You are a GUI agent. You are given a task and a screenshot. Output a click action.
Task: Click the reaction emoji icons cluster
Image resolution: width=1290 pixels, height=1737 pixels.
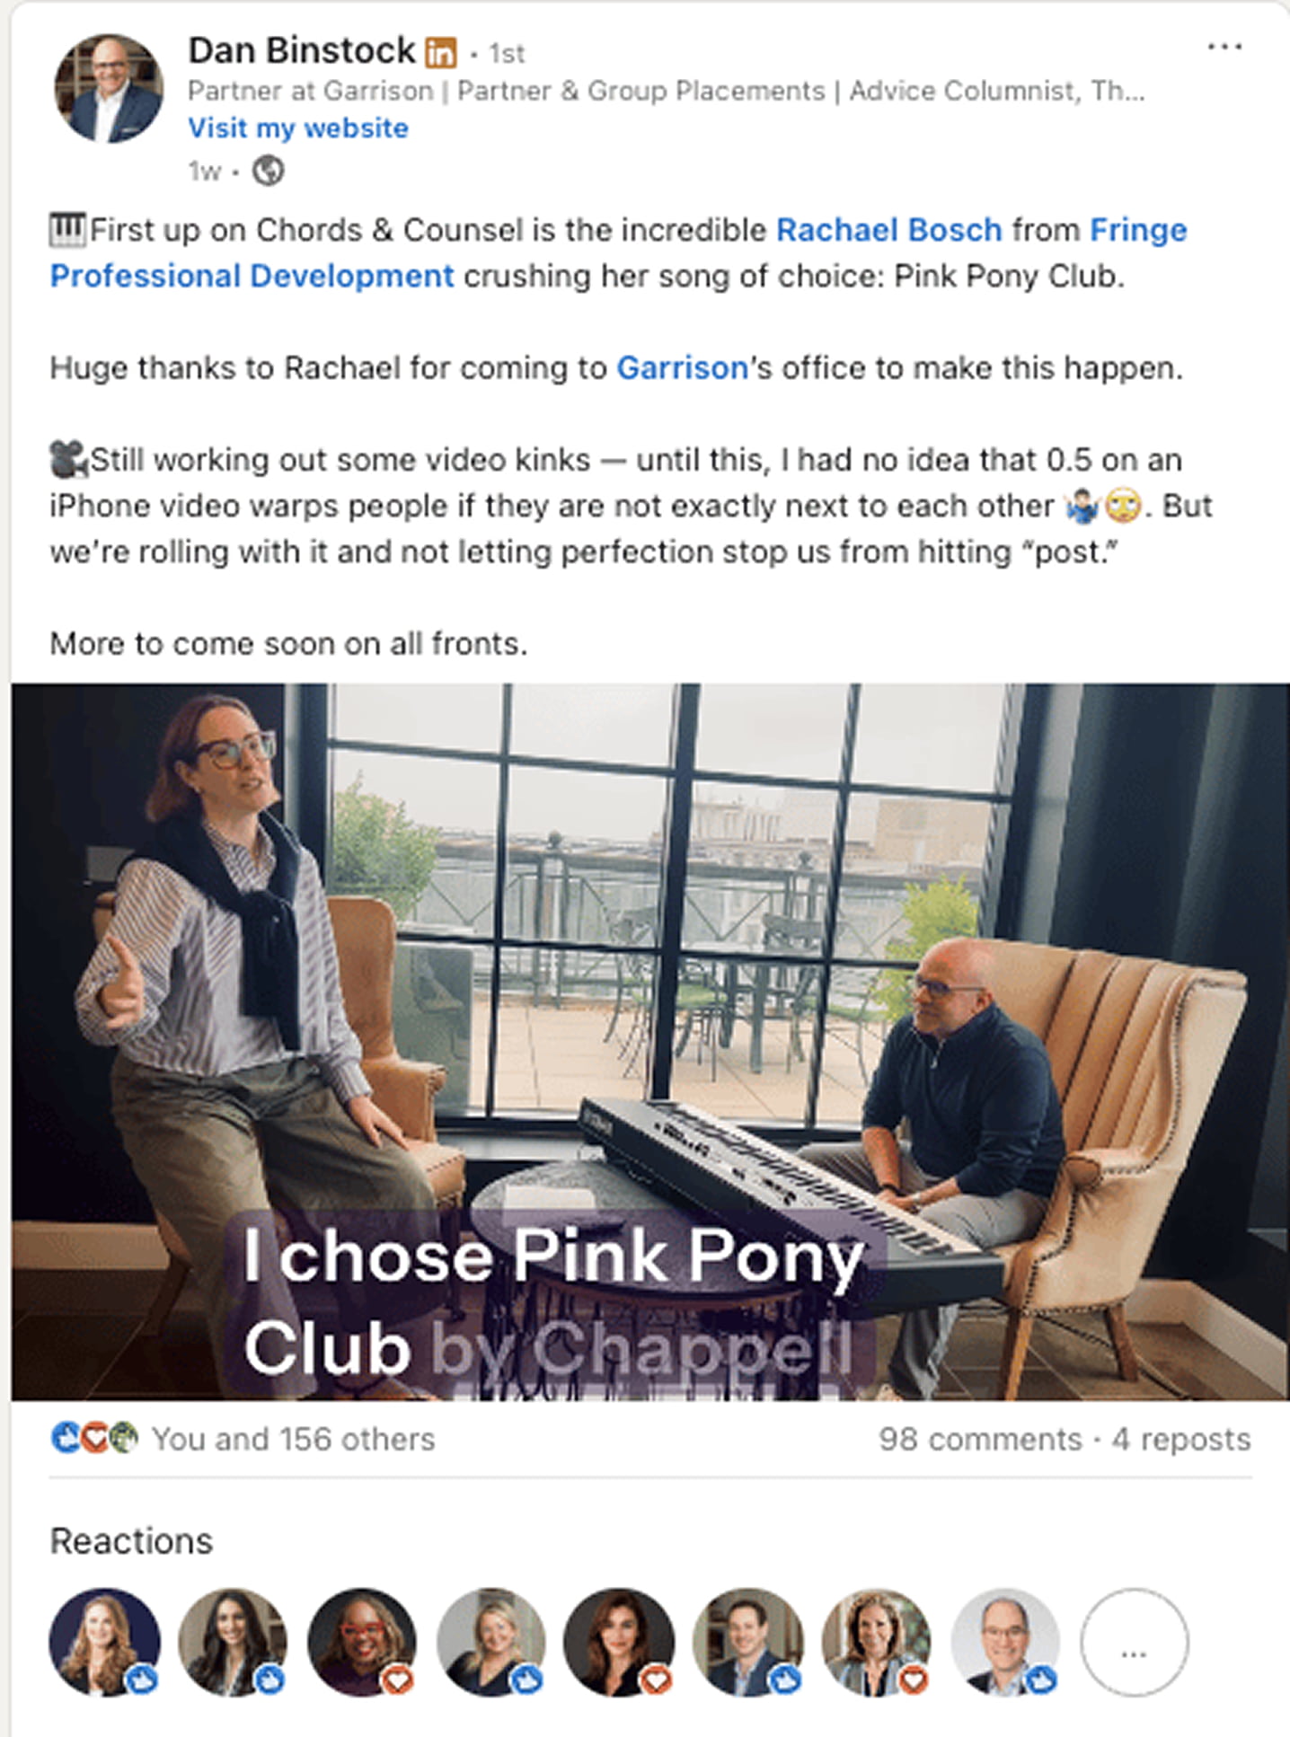(x=94, y=1439)
